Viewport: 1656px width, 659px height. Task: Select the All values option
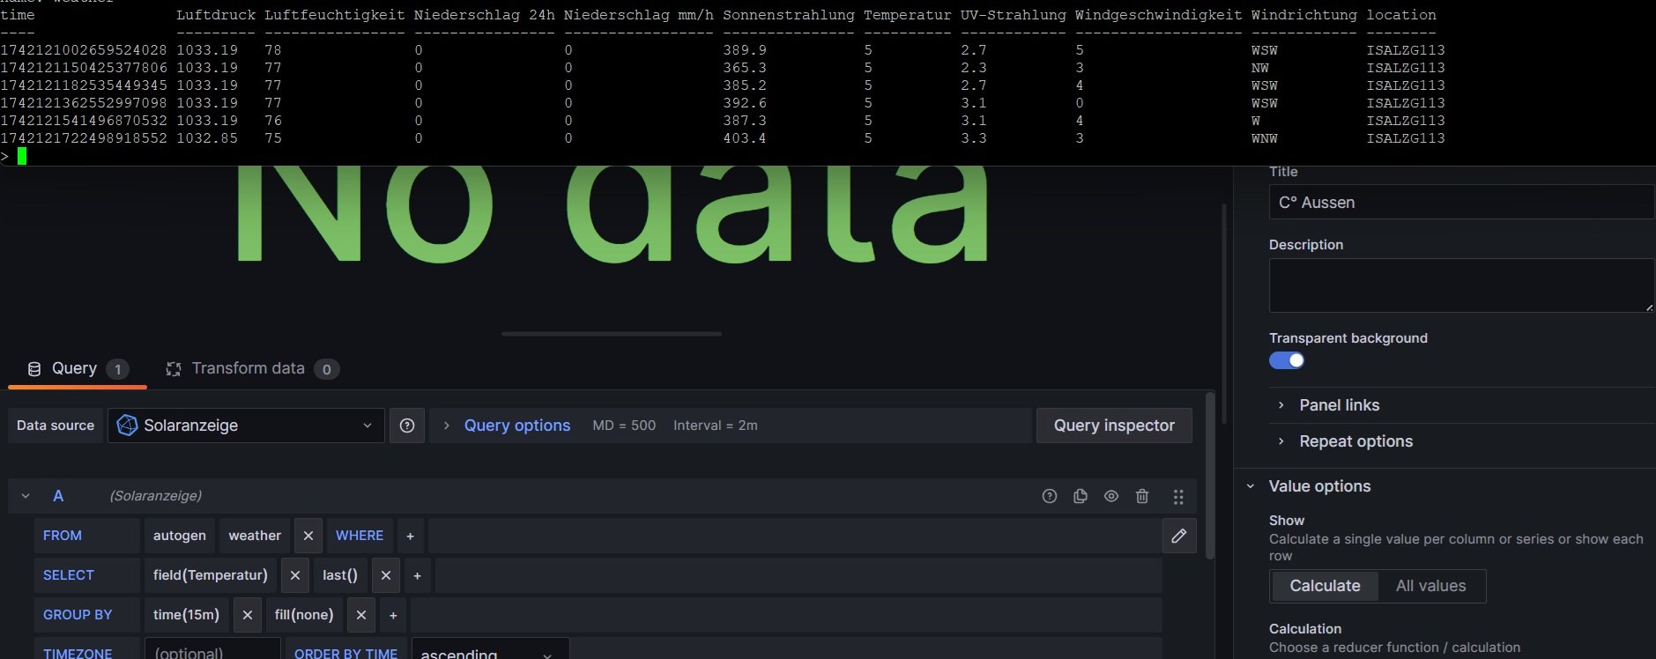tap(1430, 586)
